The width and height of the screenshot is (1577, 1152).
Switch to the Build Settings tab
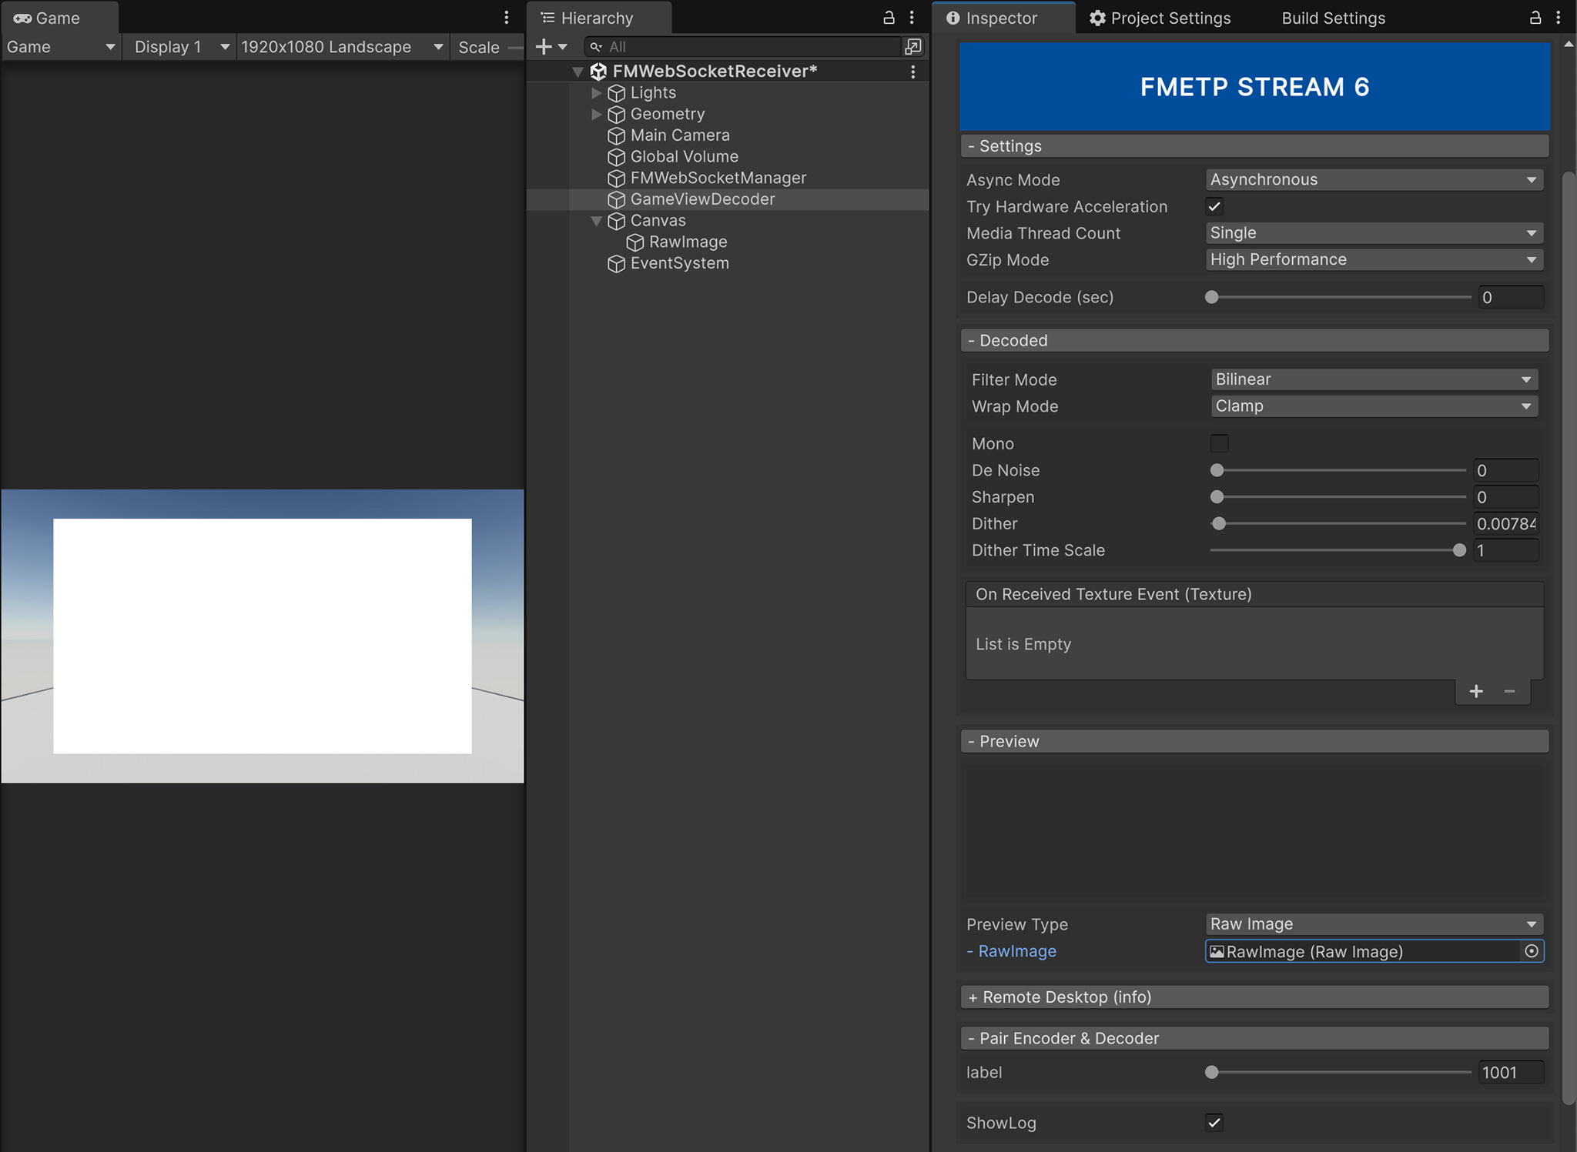pyautogui.click(x=1331, y=18)
